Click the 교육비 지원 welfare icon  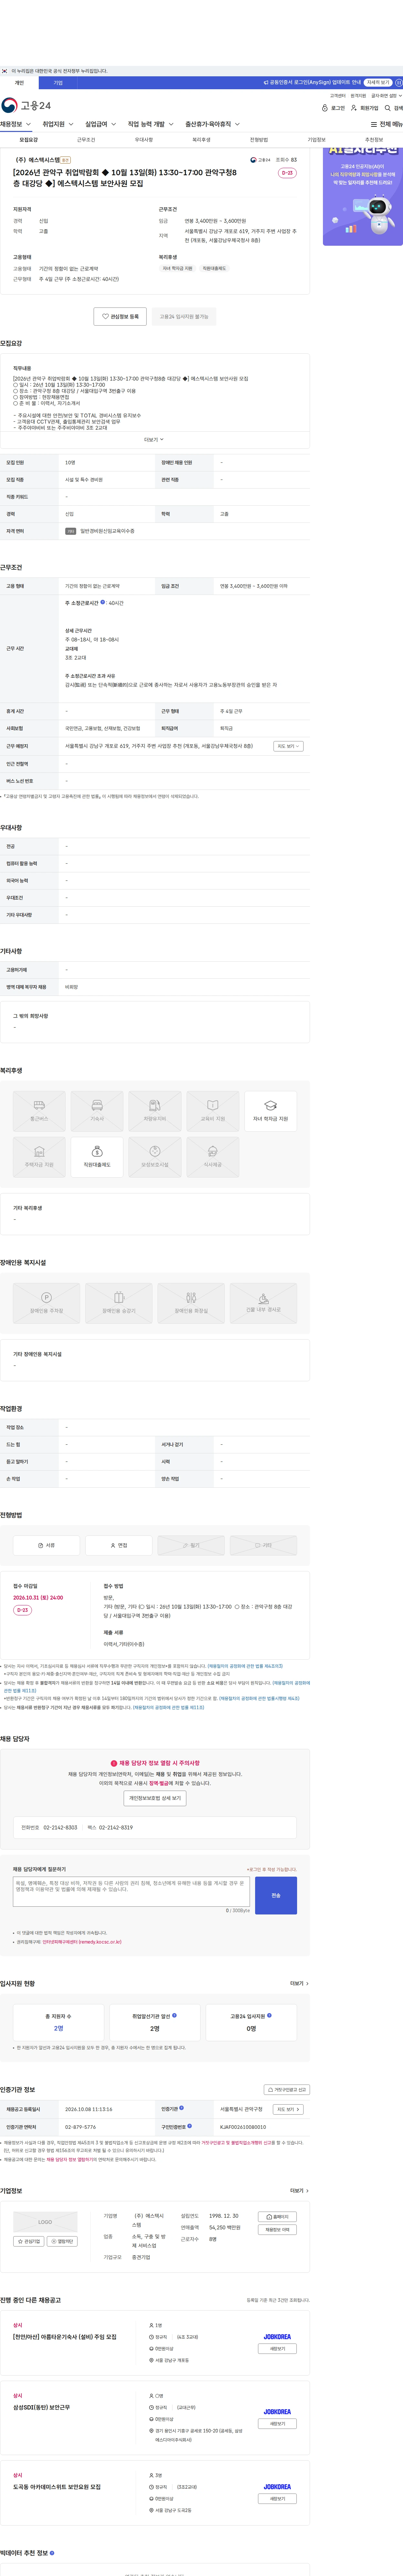click(x=212, y=1111)
